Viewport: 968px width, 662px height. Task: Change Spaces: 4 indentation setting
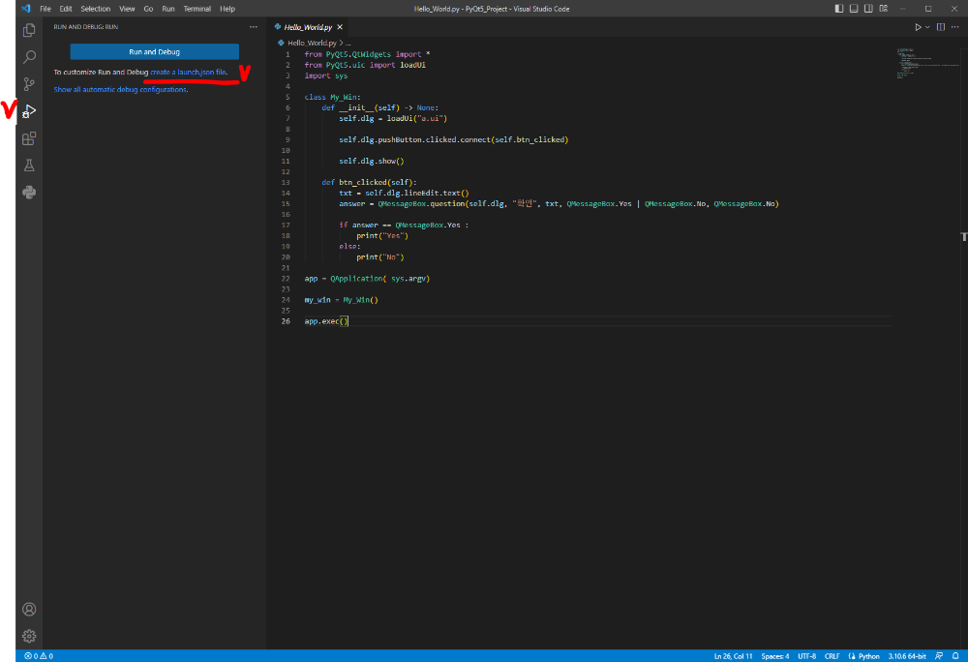[774, 656]
